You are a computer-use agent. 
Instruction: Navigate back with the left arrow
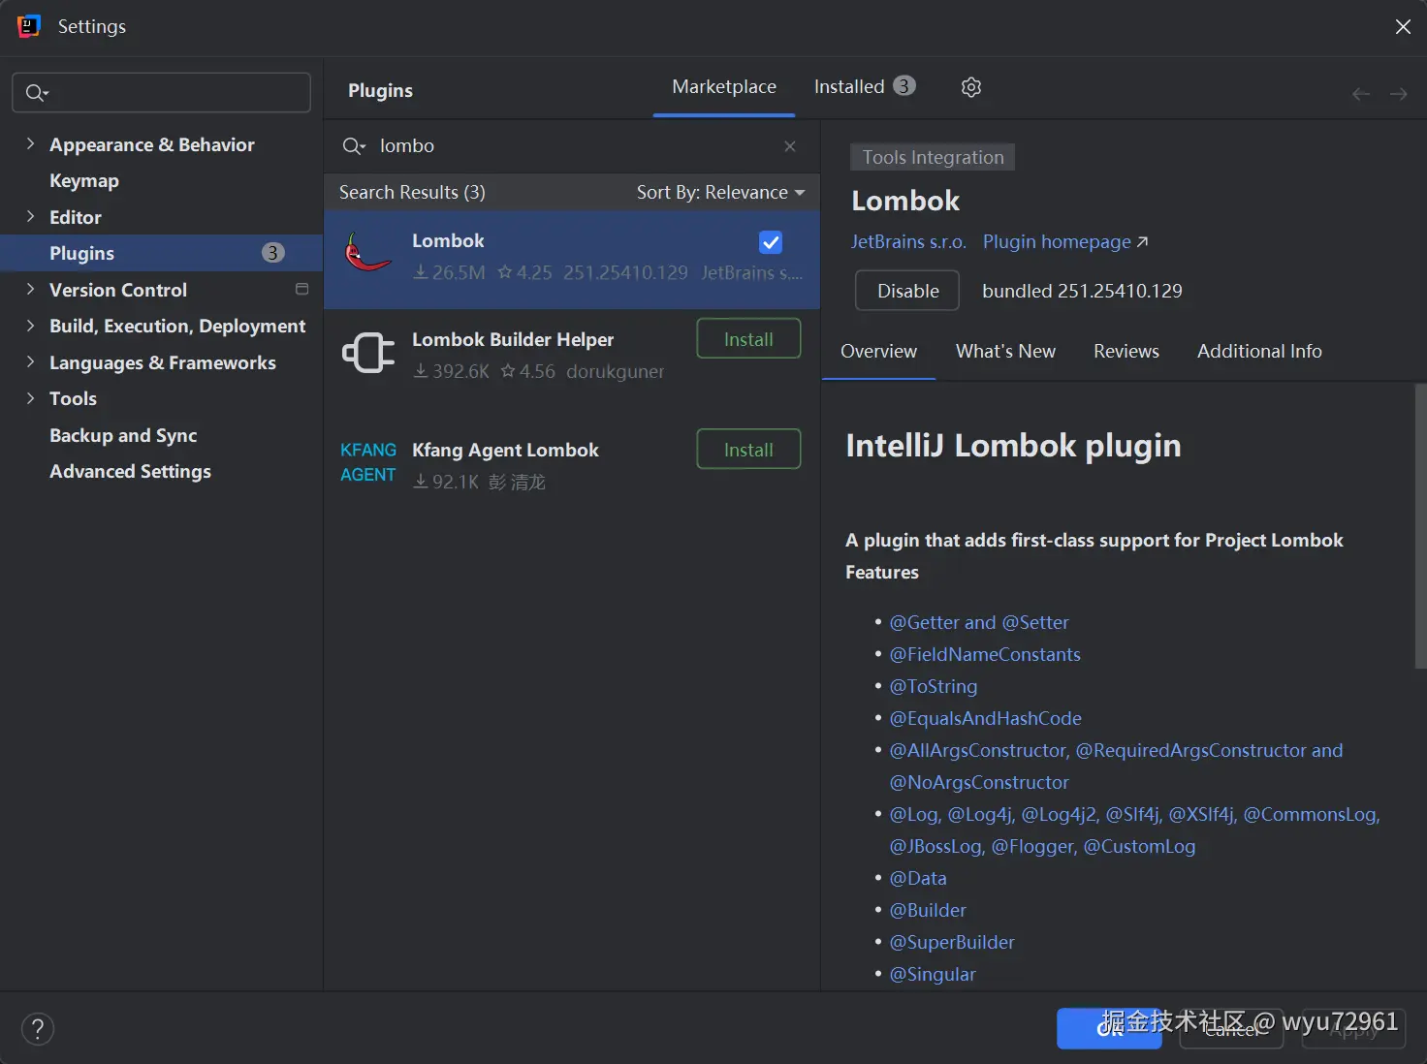(x=1361, y=94)
